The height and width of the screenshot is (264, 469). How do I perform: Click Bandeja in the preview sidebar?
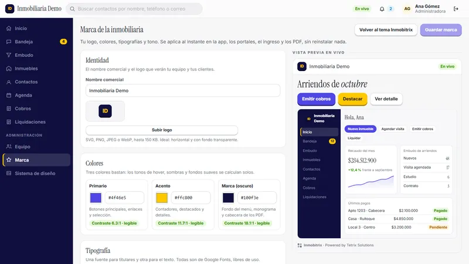pos(319,141)
